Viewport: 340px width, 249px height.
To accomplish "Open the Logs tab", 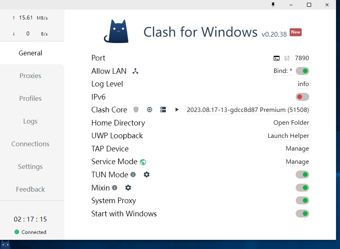I will (30, 121).
